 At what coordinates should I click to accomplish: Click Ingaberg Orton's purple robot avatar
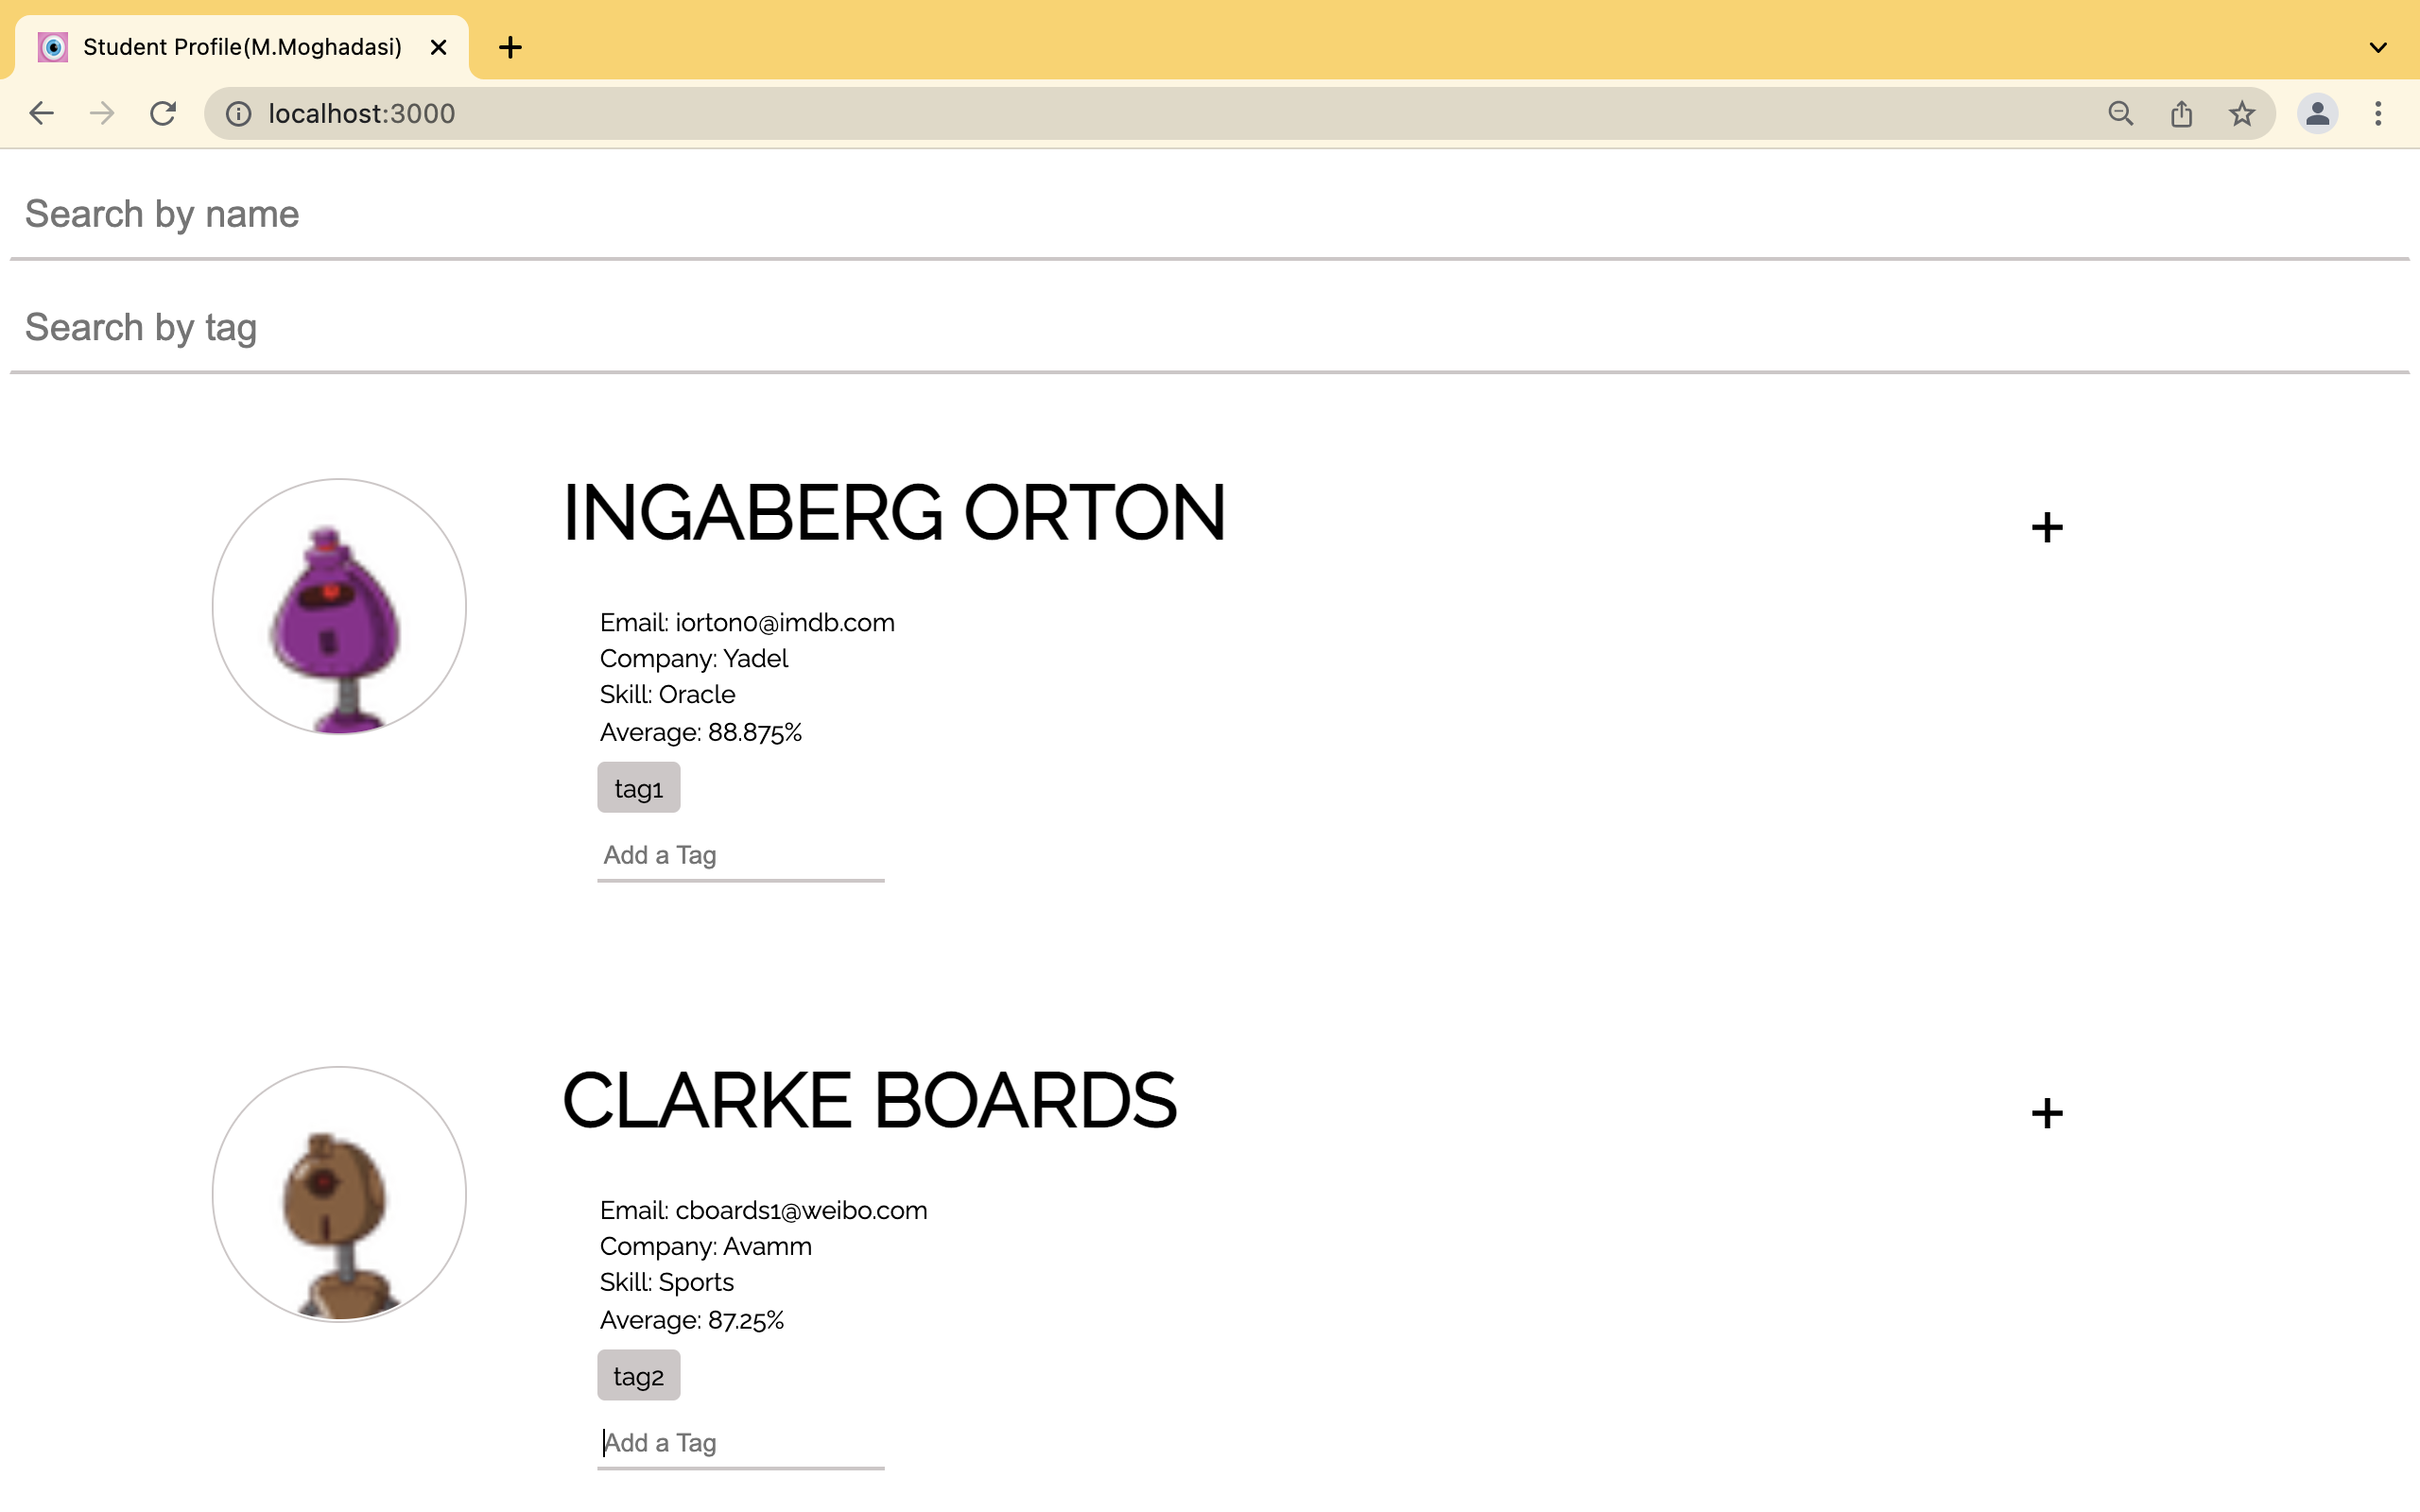coord(339,606)
